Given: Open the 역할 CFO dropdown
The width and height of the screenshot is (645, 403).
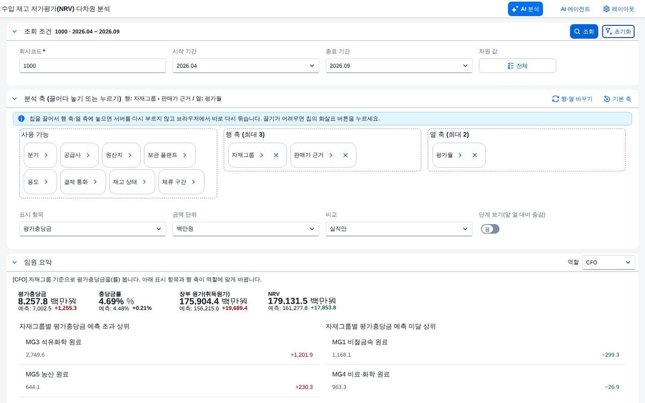Looking at the screenshot, I should 608,262.
